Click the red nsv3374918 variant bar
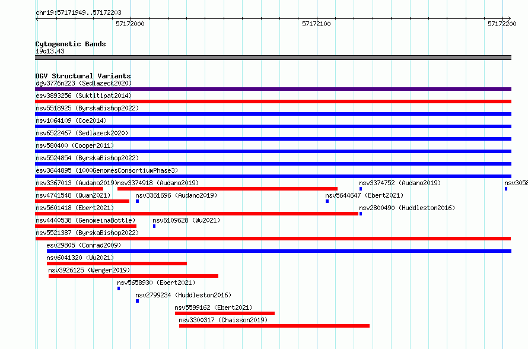Screen dimensions: 528x349 click(x=227, y=189)
